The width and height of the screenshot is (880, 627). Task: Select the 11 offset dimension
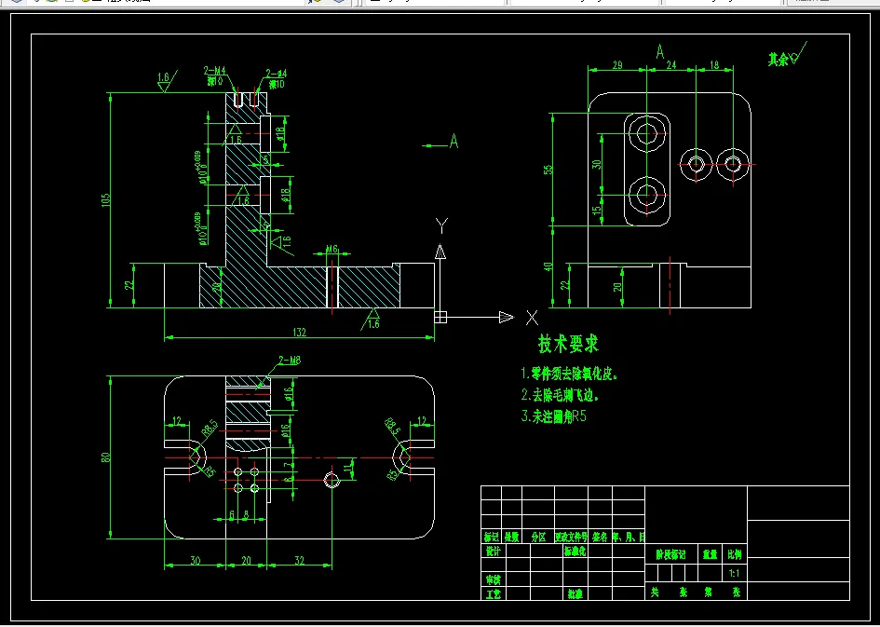point(347,467)
